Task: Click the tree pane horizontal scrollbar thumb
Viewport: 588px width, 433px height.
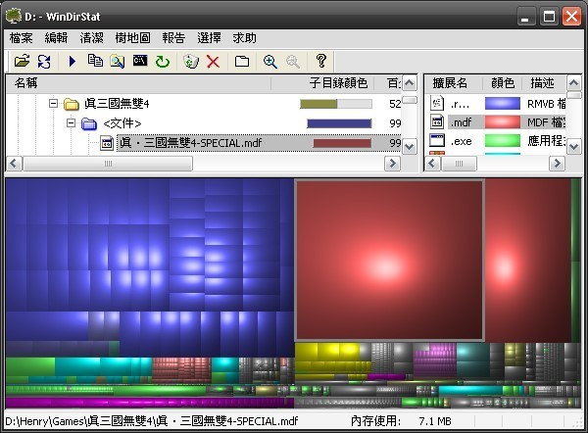Action: [x=108, y=164]
